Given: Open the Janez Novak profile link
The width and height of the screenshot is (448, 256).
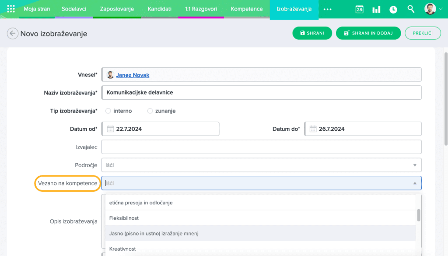Looking at the screenshot, I should 133,75.
